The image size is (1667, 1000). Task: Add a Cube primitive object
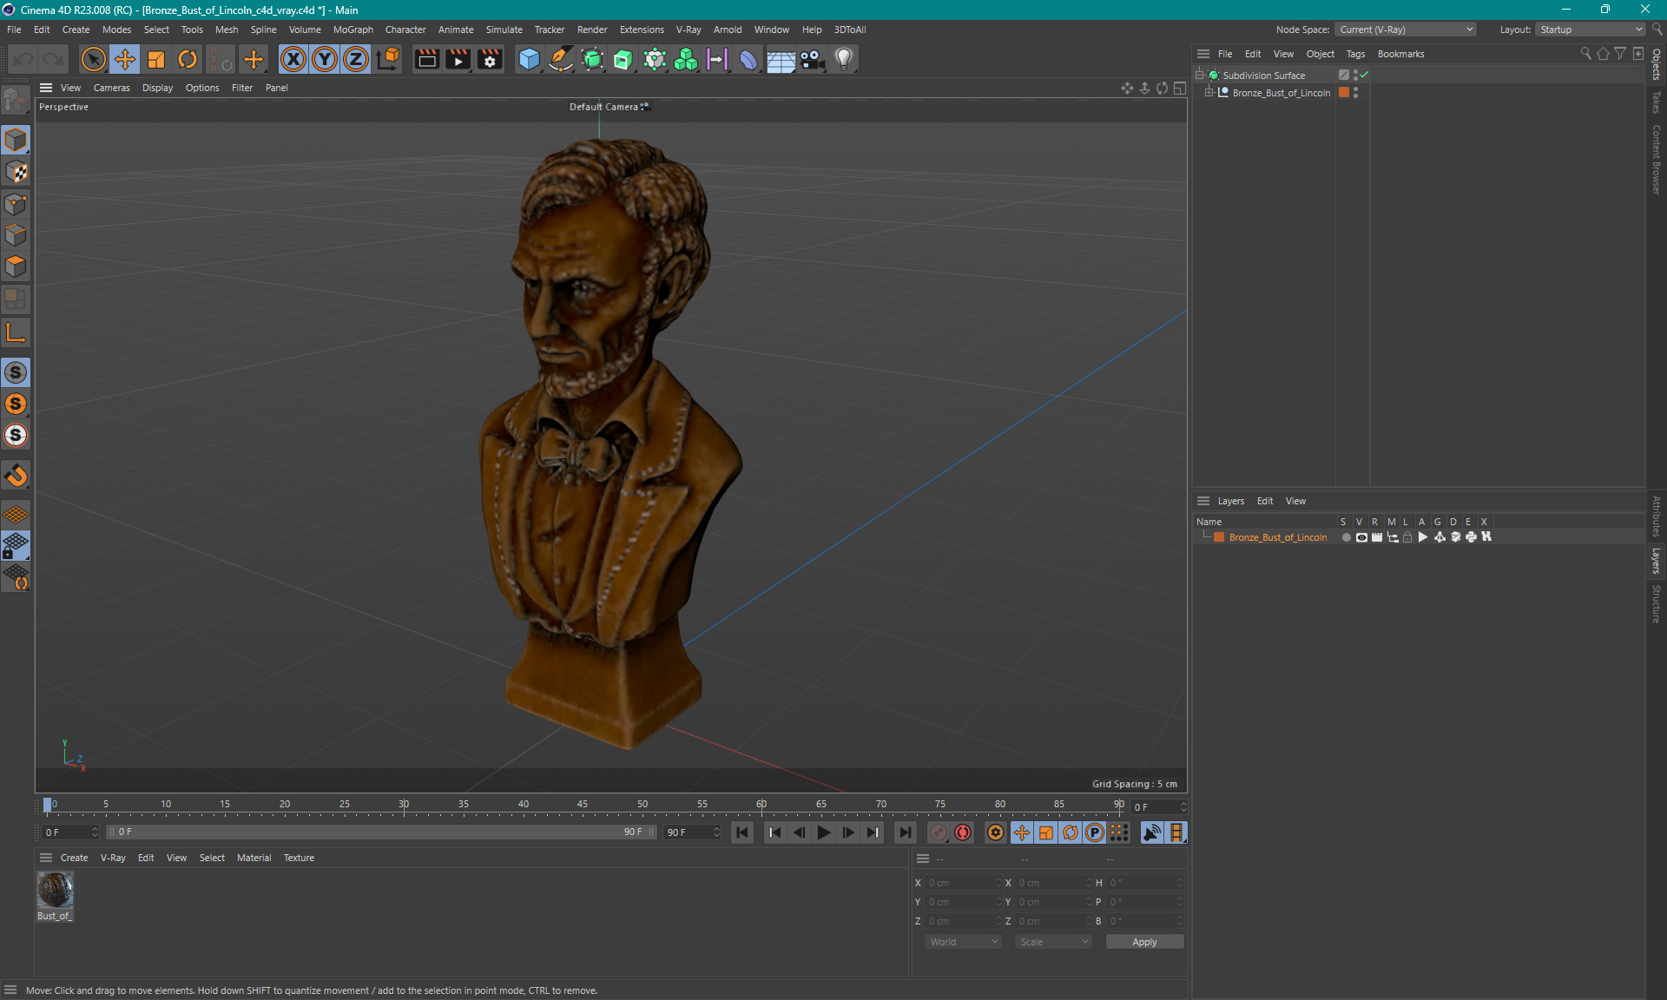[529, 59]
